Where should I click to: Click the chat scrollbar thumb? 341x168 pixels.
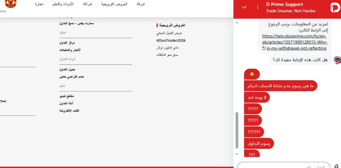click(237, 130)
